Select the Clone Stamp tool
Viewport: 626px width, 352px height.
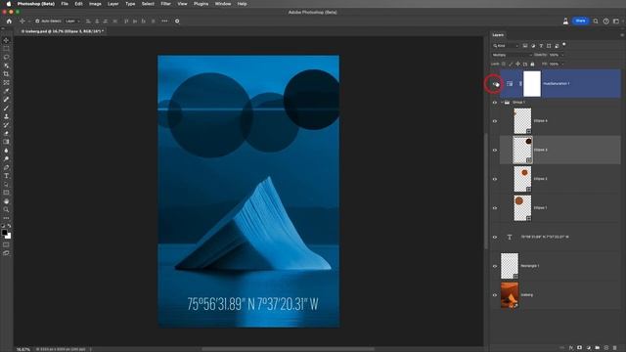6,116
